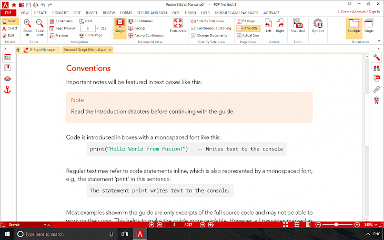Toggle Side By Side View
Viewport: 384px width, 240px height.
point(207,21)
